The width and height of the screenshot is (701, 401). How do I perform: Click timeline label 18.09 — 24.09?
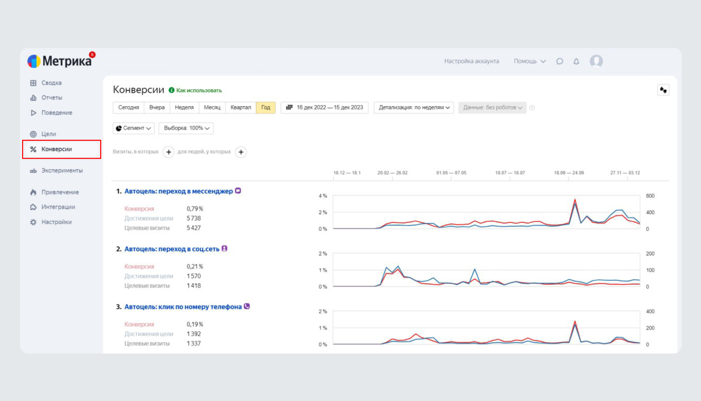(x=569, y=173)
